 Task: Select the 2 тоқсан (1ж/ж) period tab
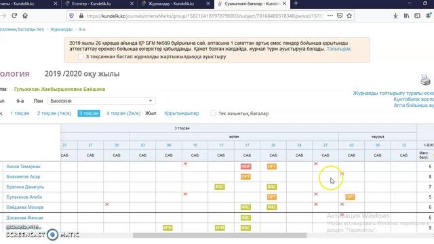[54, 113]
